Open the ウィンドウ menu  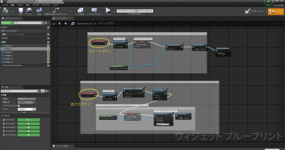(46, 5)
